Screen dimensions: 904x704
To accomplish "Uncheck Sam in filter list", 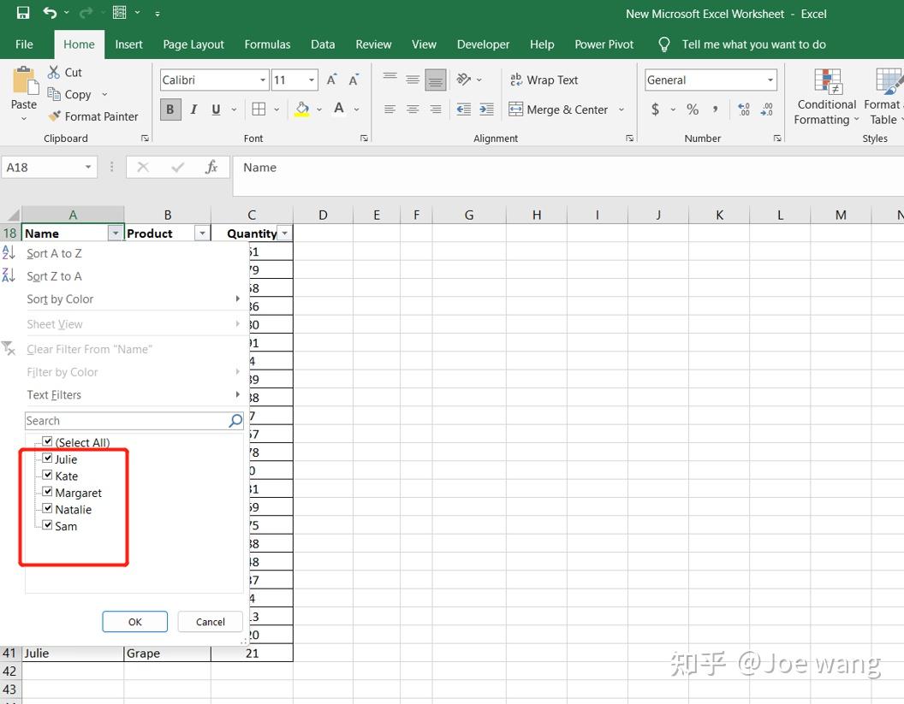I will click(47, 525).
